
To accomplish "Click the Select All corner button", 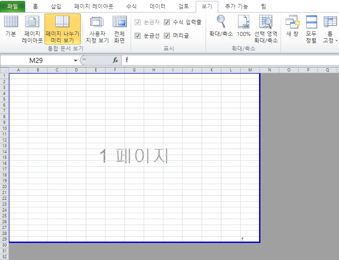I will [x=4, y=70].
